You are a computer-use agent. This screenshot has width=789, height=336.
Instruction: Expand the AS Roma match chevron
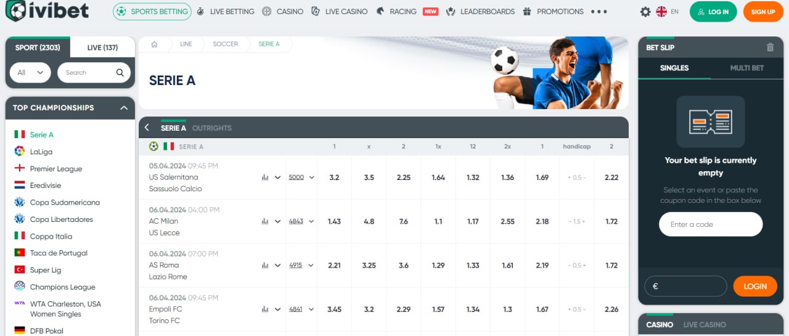coord(278,266)
